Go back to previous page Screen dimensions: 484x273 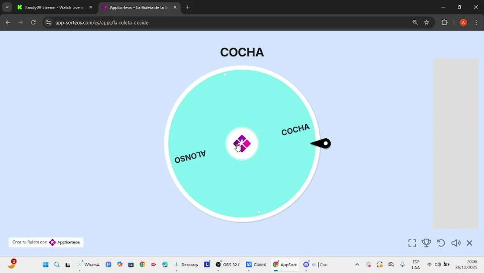click(x=8, y=23)
